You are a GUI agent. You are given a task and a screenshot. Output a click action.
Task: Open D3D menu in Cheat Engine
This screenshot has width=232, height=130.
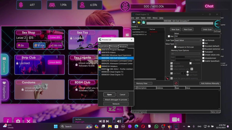pyautogui.click(x=149, y=18)
